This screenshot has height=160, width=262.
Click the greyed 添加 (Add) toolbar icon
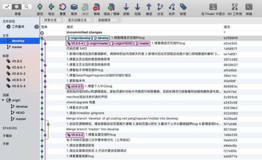[x=85, y=7]
